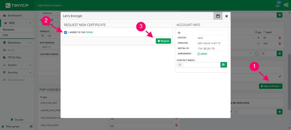The image size is (291, 130).
Task: Add the new port with the green plus button
Action: click(279, 54)
